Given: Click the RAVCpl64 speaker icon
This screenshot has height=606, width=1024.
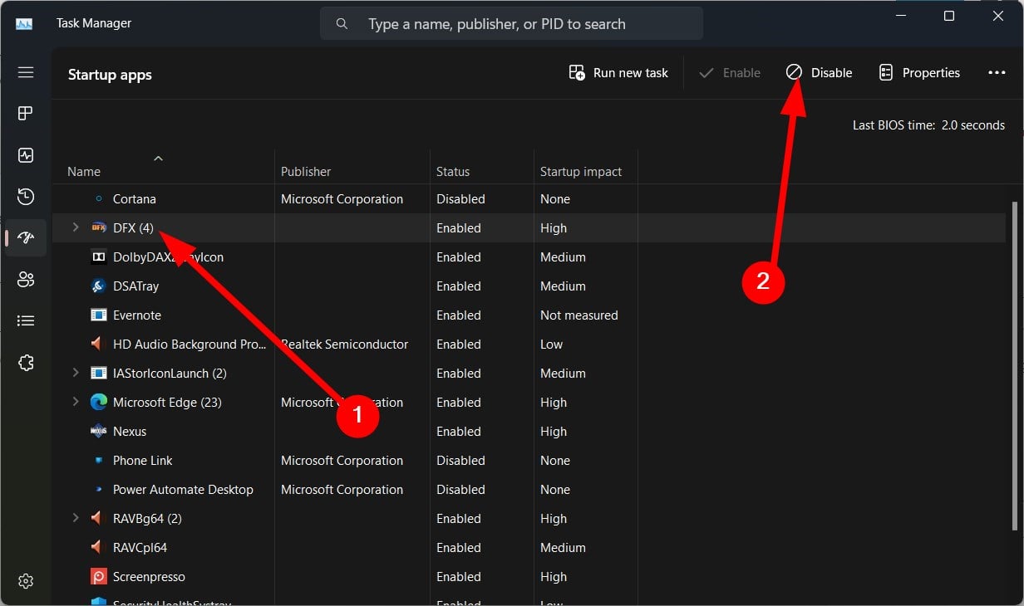Looking at the screenshot, I should coord(99,547).
